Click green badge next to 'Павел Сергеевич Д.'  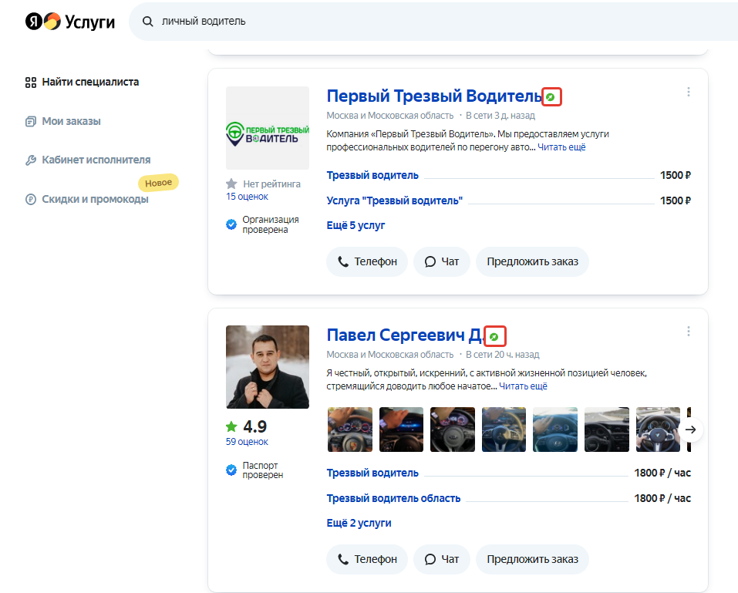(x=494, y=336)
